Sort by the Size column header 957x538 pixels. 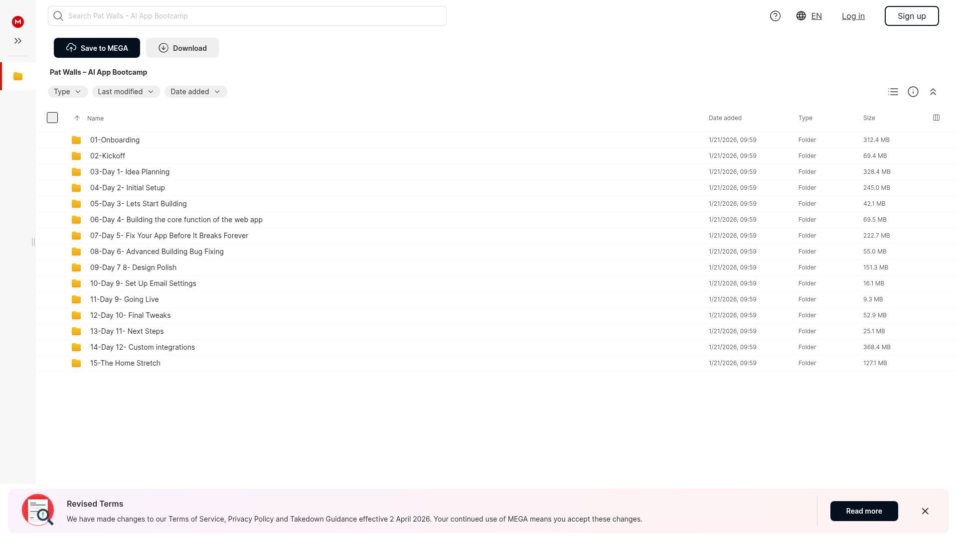pyautogui.click(x=869, y=118)
